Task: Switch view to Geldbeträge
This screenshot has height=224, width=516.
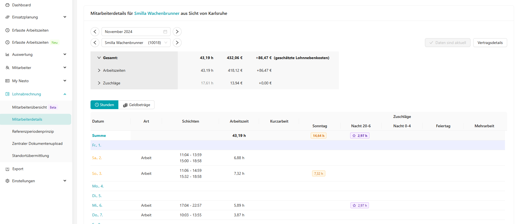Action: 137,105
